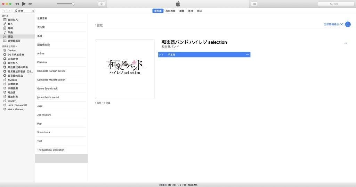
Task: Switch to the 商店 tab
Action: point(199,11)
